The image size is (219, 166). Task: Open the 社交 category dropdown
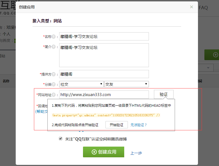tap(81, 84)
